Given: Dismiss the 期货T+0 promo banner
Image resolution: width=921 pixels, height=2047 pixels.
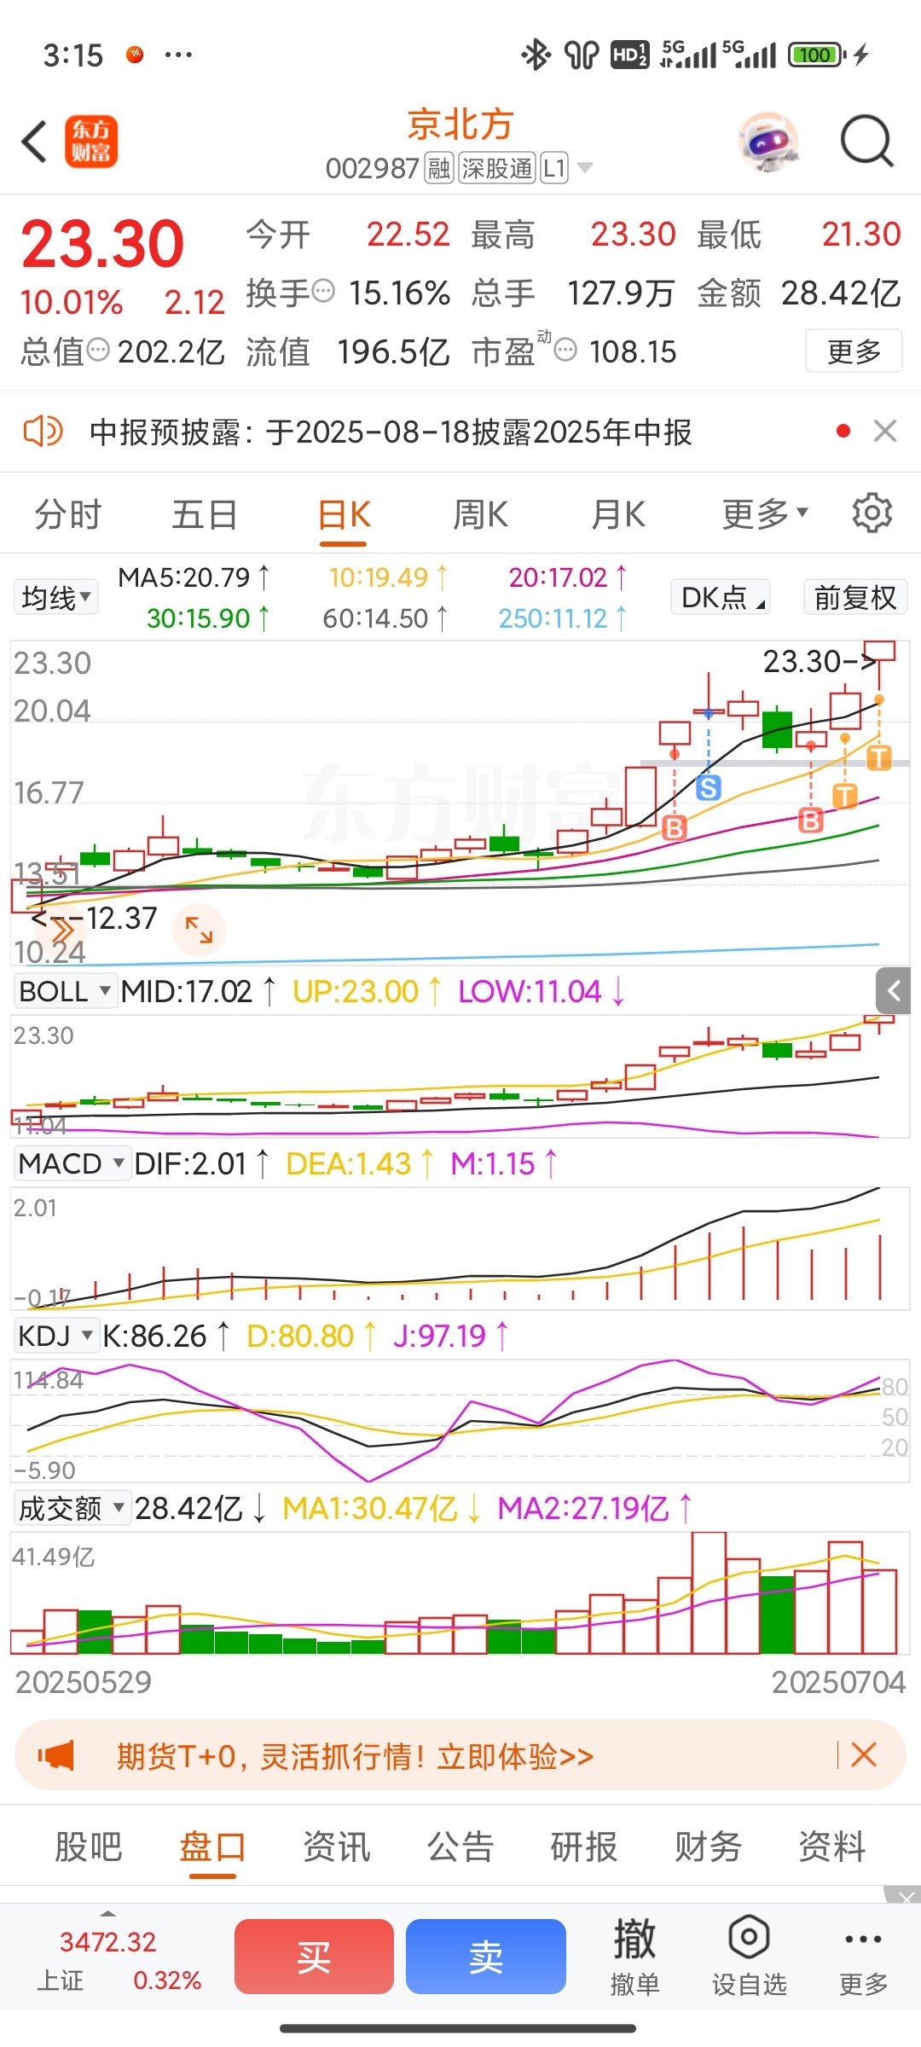Looking at the screenshot, I should [863, 1754].
